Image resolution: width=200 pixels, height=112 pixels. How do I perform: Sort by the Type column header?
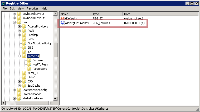[107, 14]
